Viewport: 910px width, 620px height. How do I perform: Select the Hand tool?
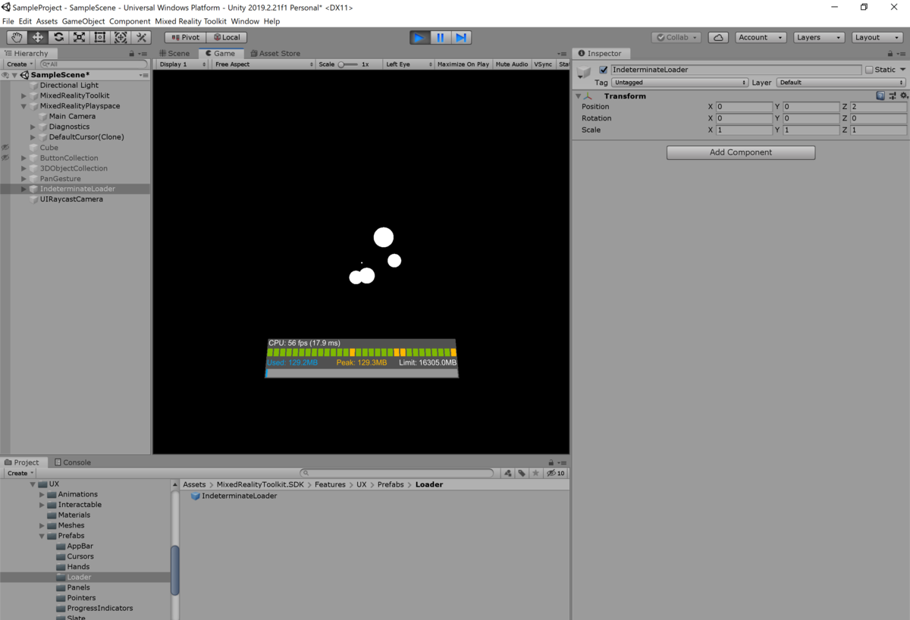[17, 37]
